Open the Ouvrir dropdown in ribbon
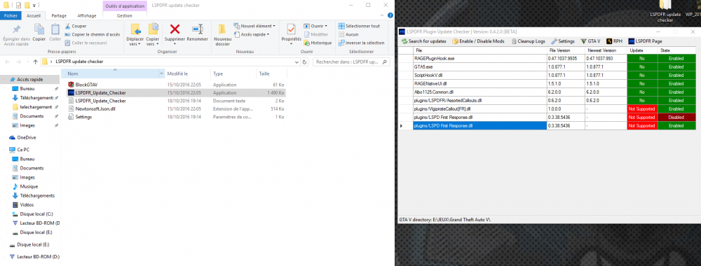Viewport: 701px width, 266px height. [x=315, y=26]
